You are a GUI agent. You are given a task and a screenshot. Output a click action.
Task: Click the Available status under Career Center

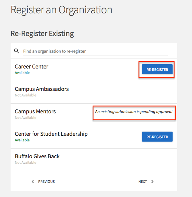[x=22, y=73]
